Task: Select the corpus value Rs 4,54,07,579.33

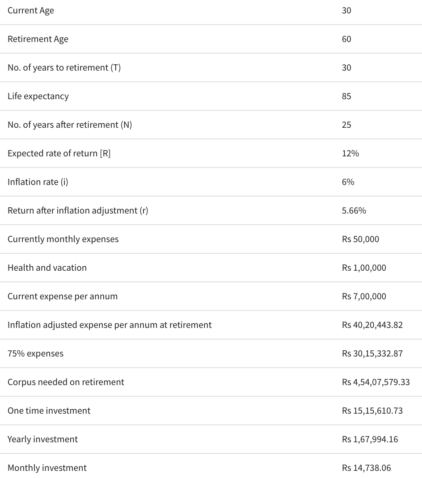Action: click(x=376, y=382)
